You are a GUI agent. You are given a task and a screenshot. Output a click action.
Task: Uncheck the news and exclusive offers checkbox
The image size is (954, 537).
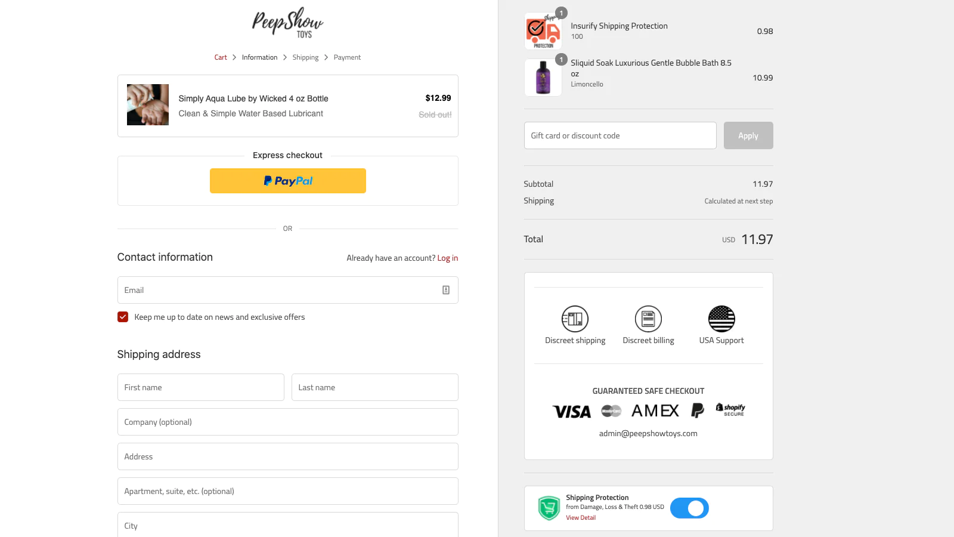coord(123,317)
